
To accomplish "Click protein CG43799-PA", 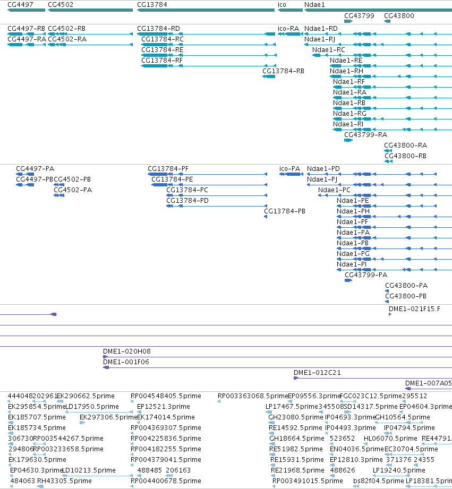I will [366, 274].
